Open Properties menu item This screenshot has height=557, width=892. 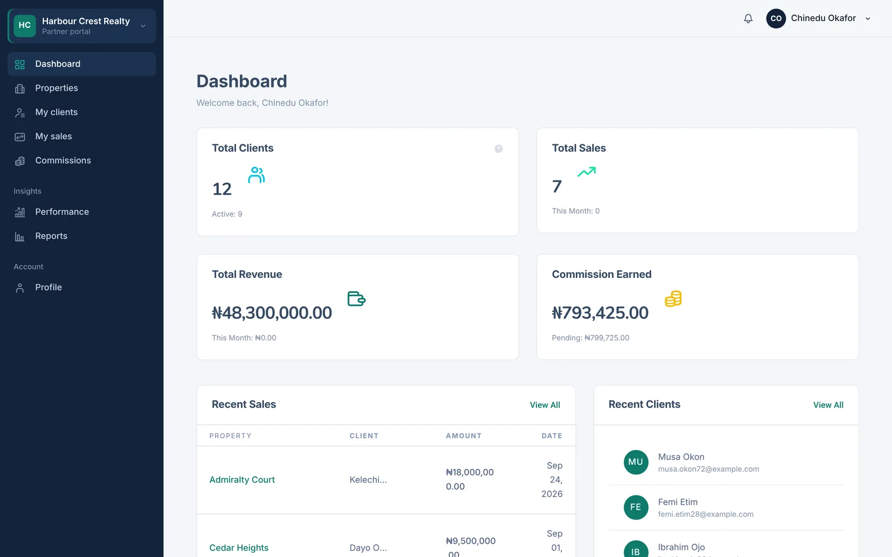pyautogui.click(x=82, y=88)
